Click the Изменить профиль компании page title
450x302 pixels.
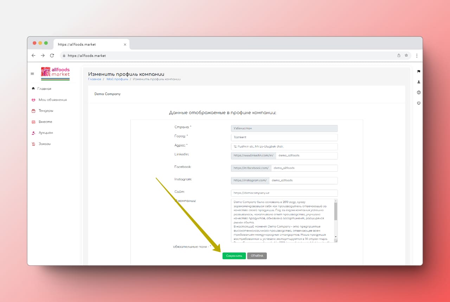tap(126, 74)
